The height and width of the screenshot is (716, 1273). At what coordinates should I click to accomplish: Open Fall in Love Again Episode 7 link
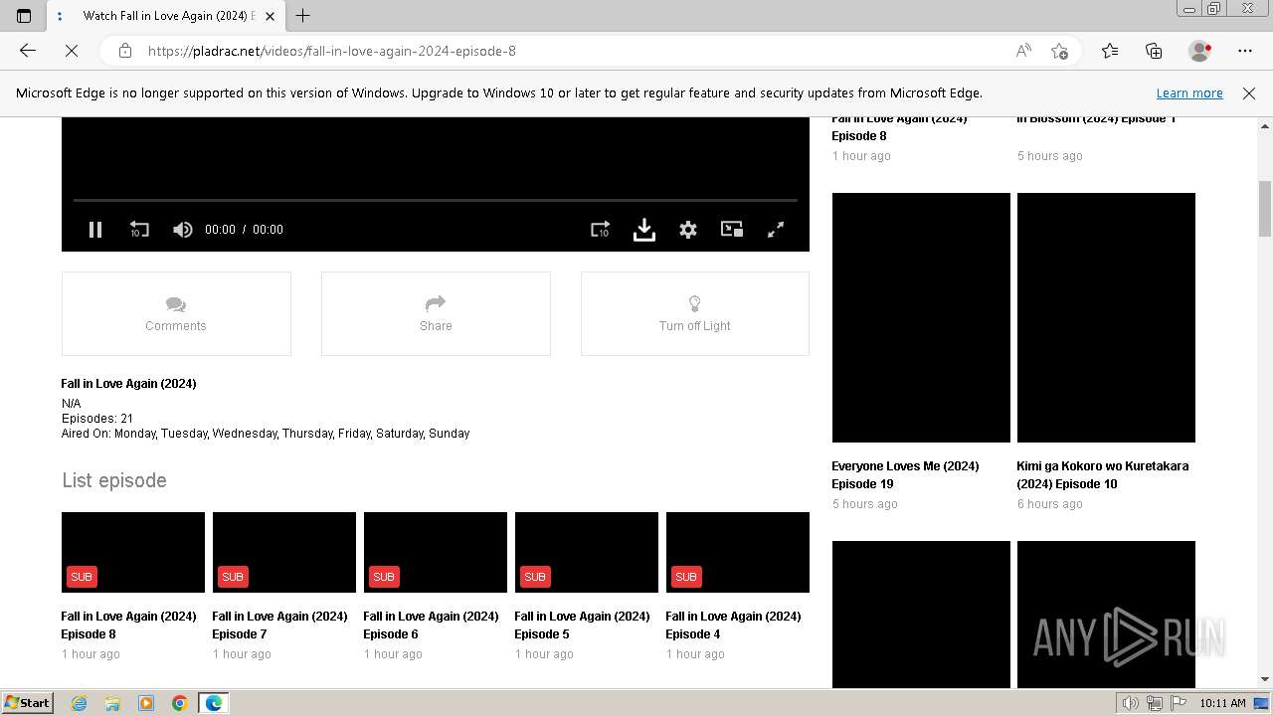tap(279, 626)
